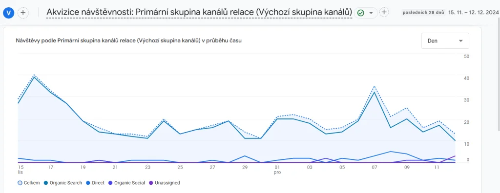Click the 'posledních 28 dnů' label

(423, 13)
